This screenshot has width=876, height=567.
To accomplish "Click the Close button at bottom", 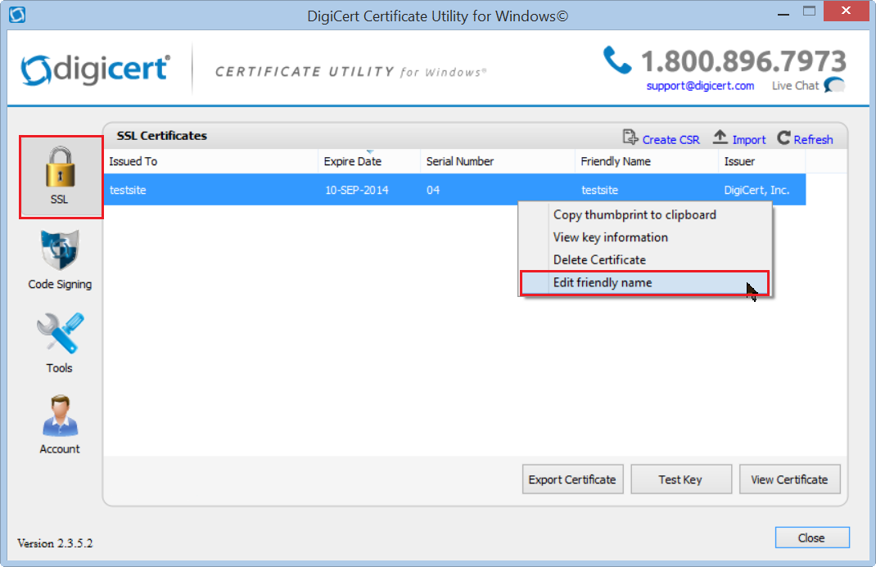I will coord(811,538).
